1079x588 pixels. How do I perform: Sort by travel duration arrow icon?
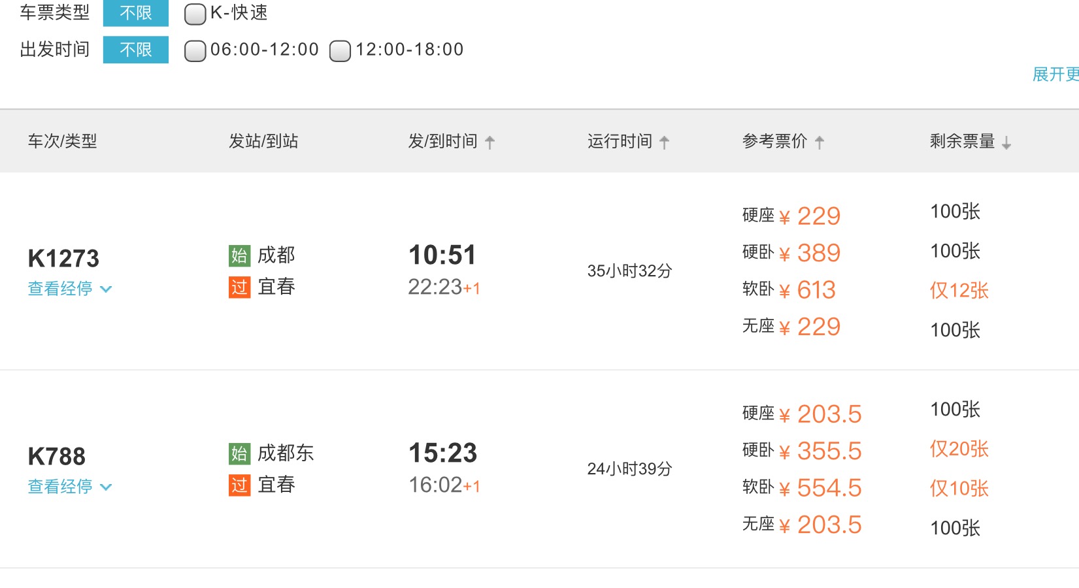click(664, 142)
